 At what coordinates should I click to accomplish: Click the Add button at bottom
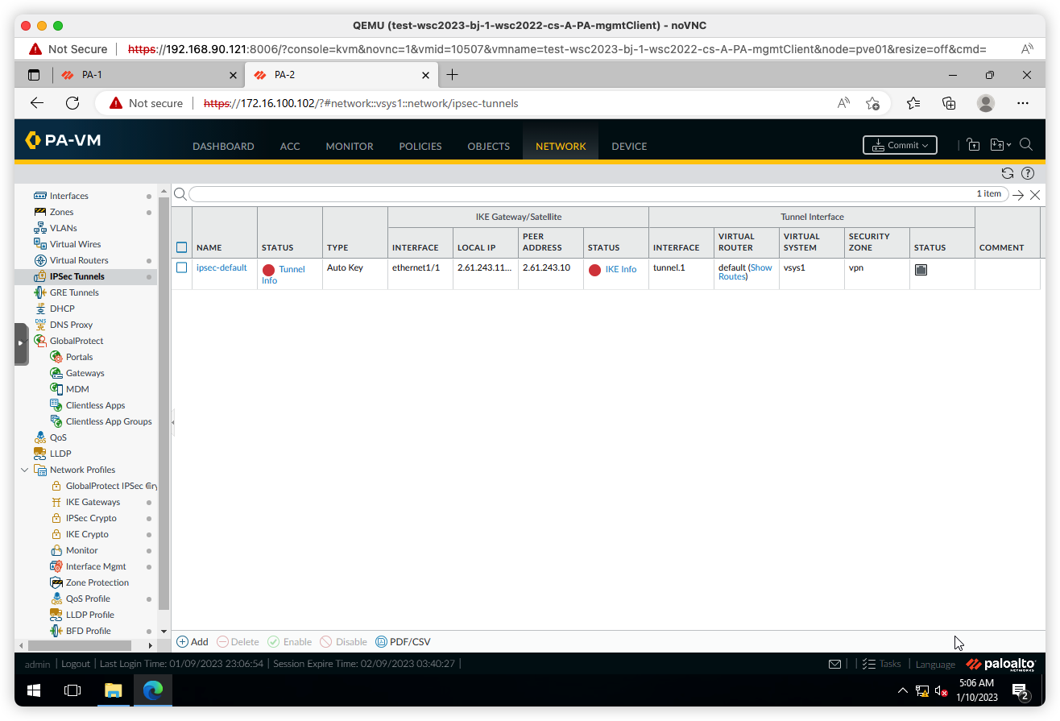(193, 642)
